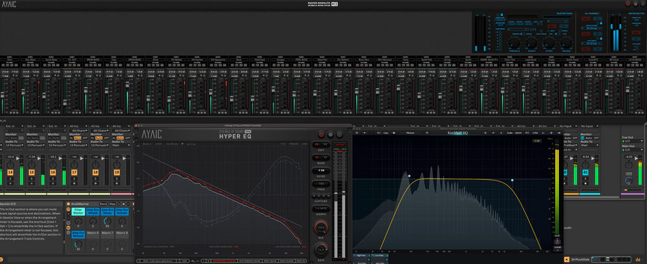Click the Hyper EQ Mix knob
This screenshot has height=264, width=647.
point(321,228)
